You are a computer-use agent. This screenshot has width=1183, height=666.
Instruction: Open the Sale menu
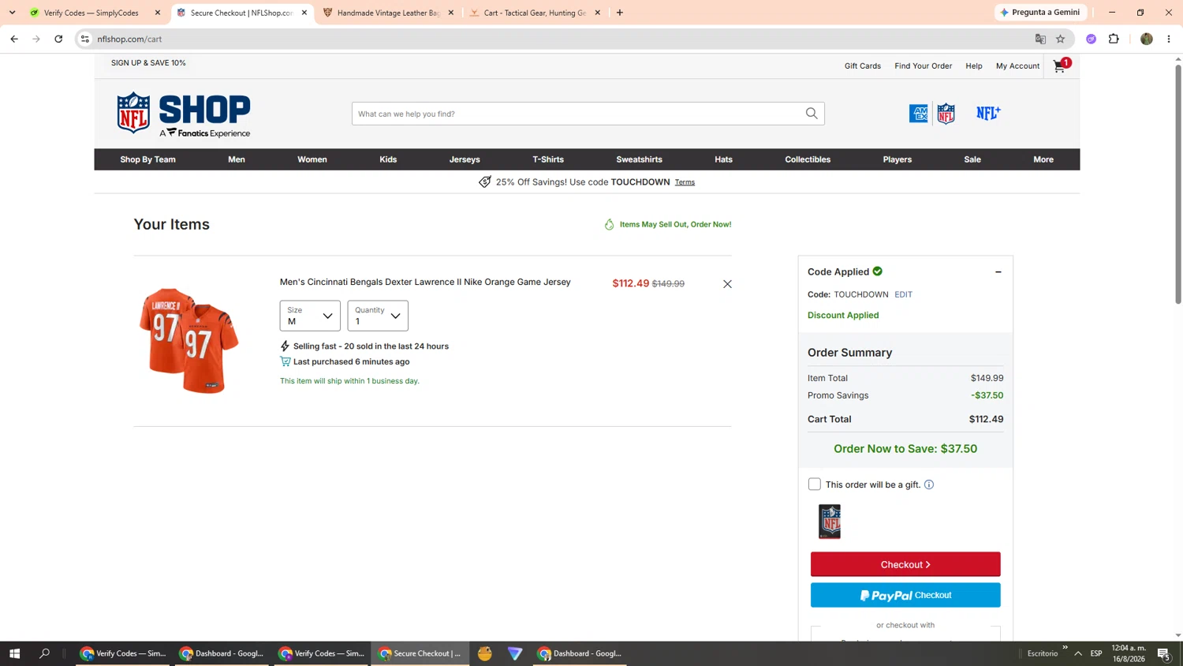pyautogui.click(x=972, y=159)
